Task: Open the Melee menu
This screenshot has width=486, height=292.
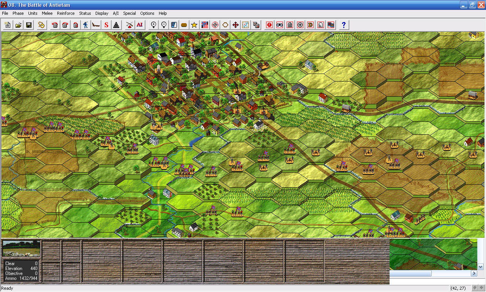Action: pyautogui.click(x=47, y=13)
